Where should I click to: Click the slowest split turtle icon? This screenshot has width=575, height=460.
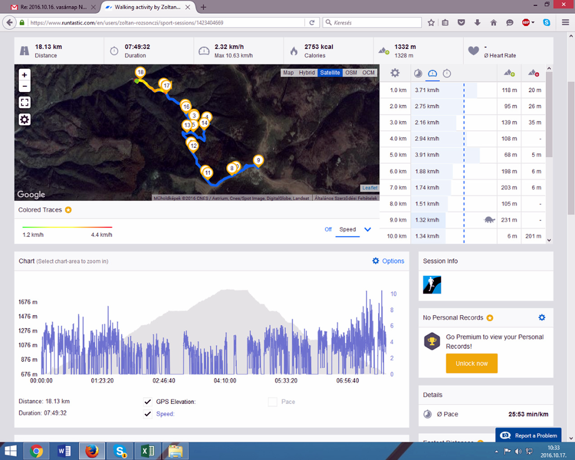[x=489, y=220]
